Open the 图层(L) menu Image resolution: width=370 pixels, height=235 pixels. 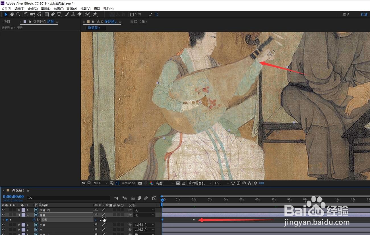pos(46,9)
